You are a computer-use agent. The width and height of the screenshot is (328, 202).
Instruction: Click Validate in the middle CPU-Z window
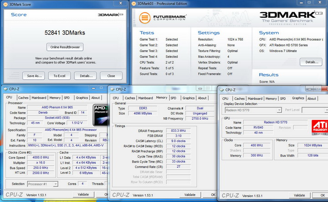(x=190, y=195)
